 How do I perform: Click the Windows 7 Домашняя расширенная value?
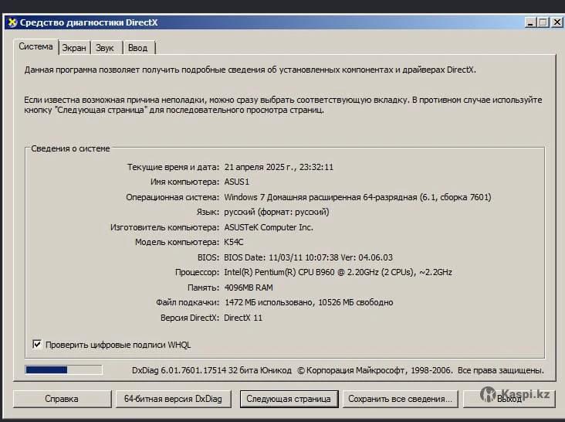(357, 197)
